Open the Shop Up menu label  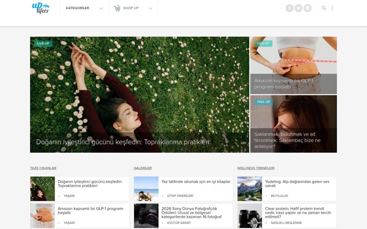131,8
